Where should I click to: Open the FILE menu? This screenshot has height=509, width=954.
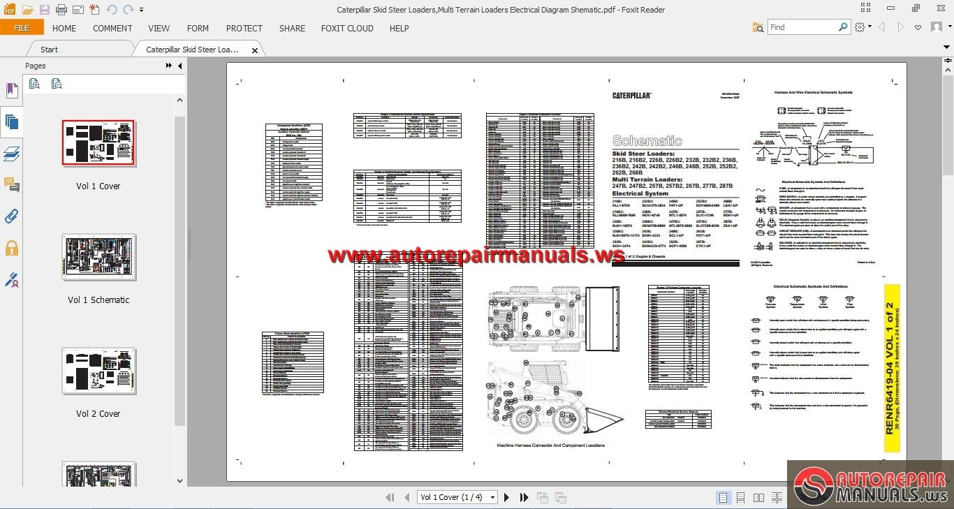22,28
